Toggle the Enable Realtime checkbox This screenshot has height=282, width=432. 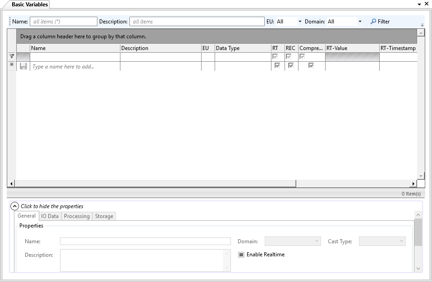pyautogui.click(x=242, y=255)
